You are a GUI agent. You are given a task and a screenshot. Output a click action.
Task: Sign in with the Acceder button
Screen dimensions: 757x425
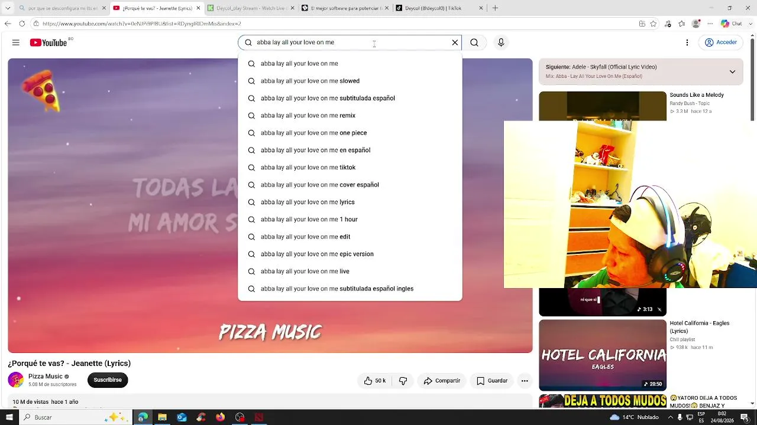click(721, 42)
